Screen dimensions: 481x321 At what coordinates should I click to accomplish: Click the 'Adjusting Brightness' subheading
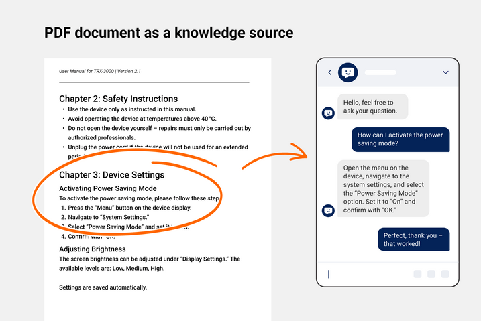point(93,249)
